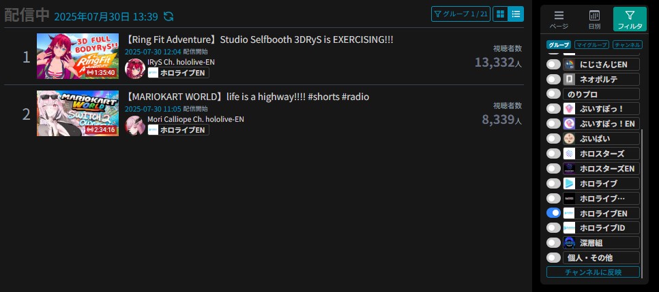Screen dimensions: 659x292
Task: Turn on the にじさんじEN filter toggle
Action: pyautogui.click(x=554, y=65)
